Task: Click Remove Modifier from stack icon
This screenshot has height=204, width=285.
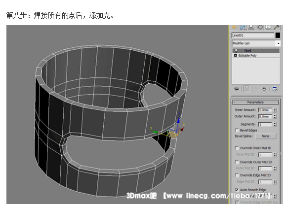Action: 264,89
